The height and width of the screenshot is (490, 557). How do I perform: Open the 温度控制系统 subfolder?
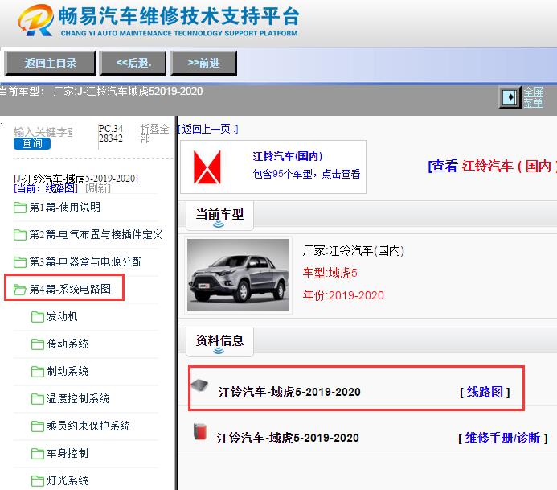tap(78, 398)
